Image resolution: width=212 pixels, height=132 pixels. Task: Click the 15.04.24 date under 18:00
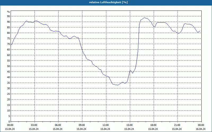153,129
